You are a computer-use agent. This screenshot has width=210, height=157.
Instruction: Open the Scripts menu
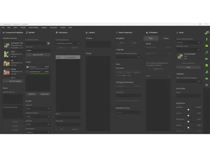click(x=63, y=28)
